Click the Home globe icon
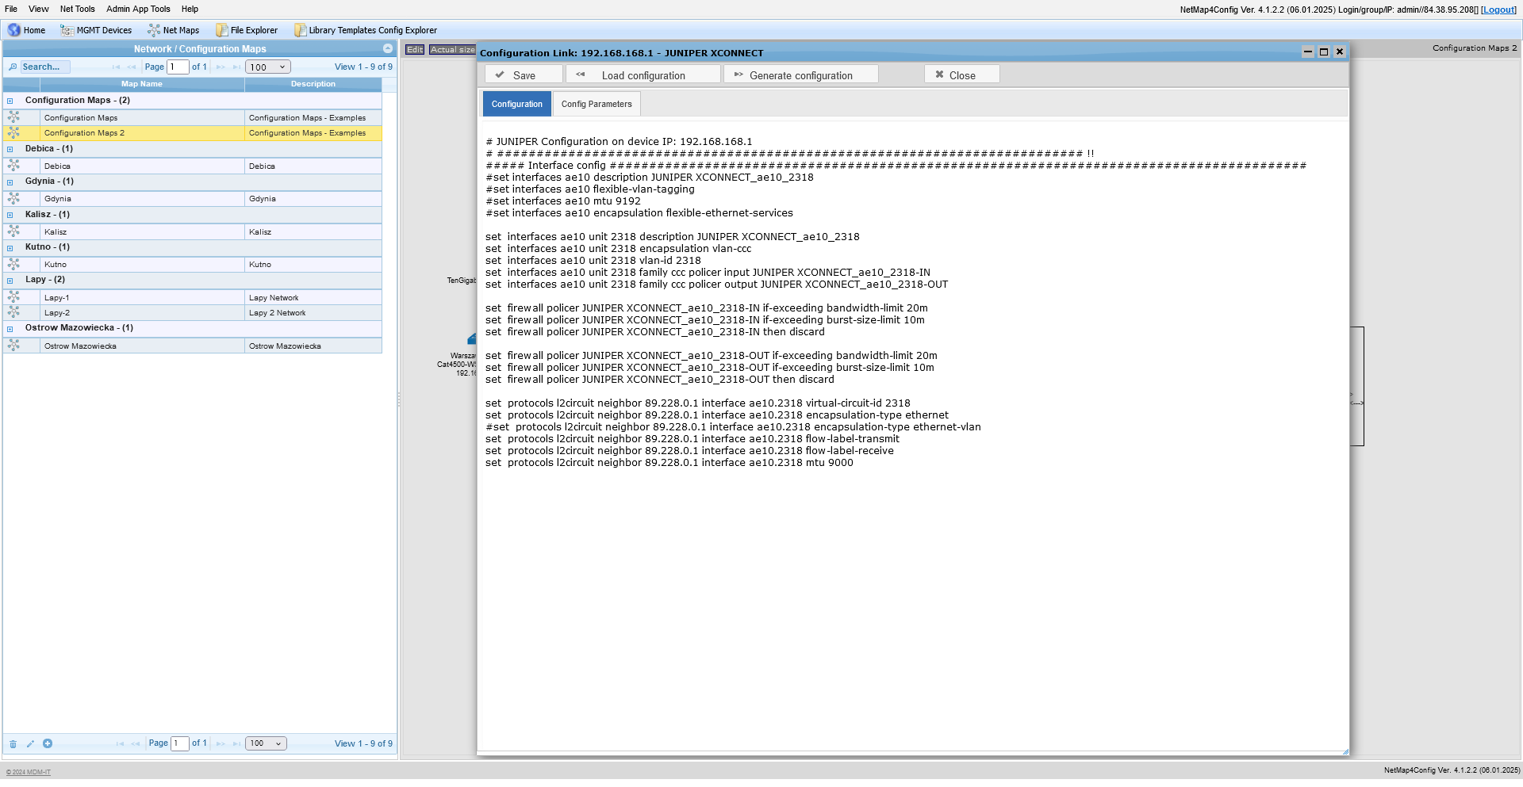Image resolution: width=1523 pixels, height=787 pixels. [14, 30]
